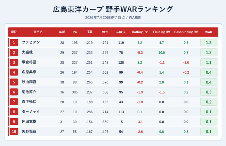Select the rank 5 badge beside 秋山翔吾
Viewport: 226px width, 146px height.
click(14, 82)
